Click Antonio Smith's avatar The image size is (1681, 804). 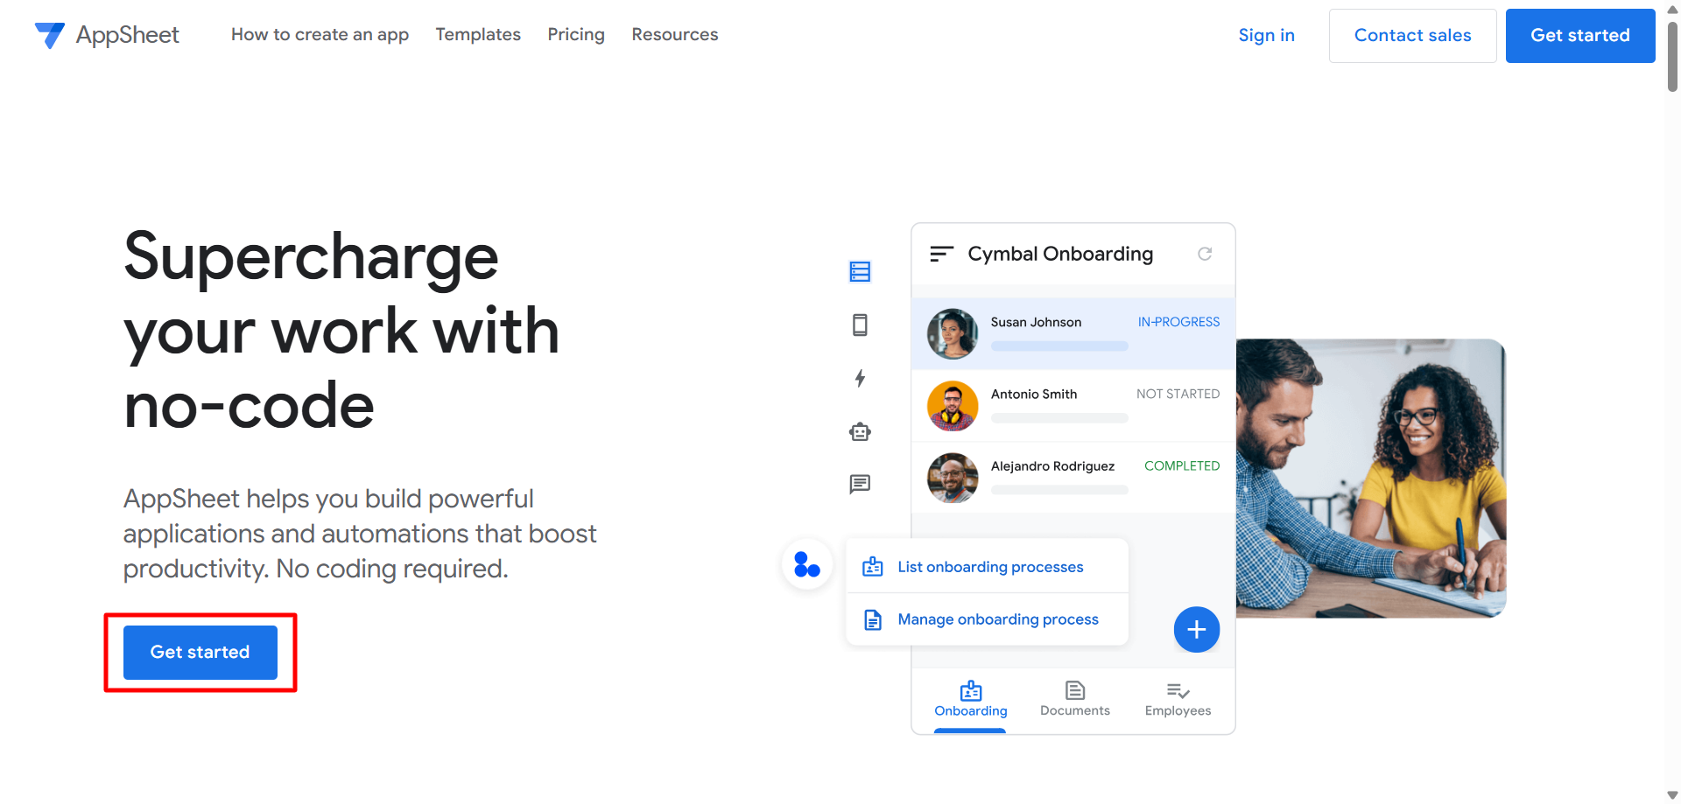point(953,406)
